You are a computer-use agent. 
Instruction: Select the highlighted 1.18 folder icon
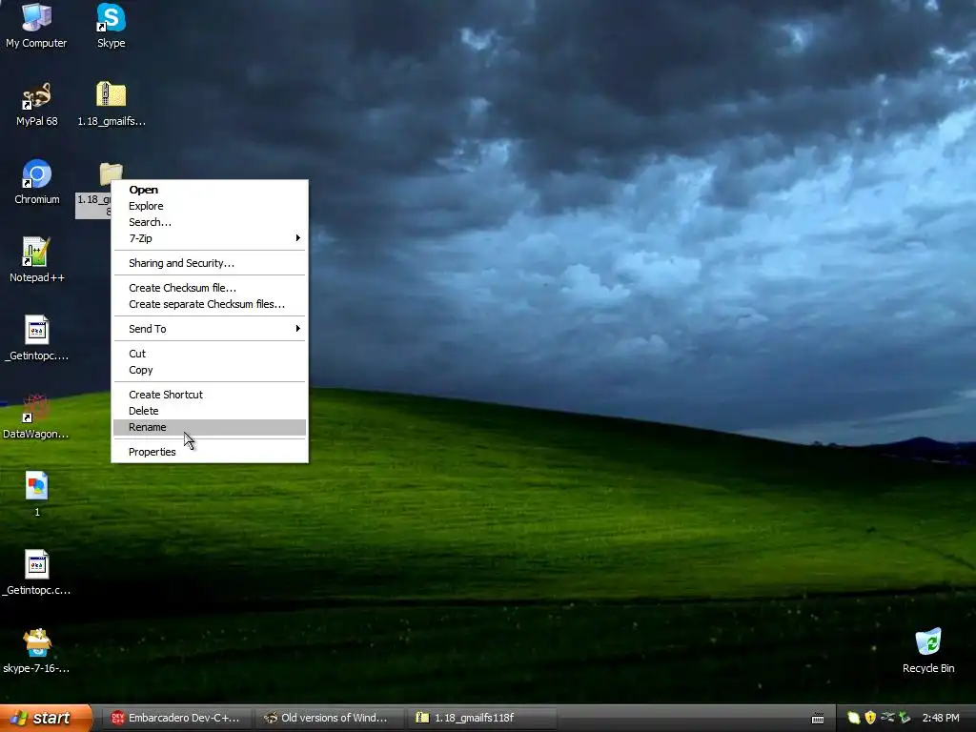111,173
